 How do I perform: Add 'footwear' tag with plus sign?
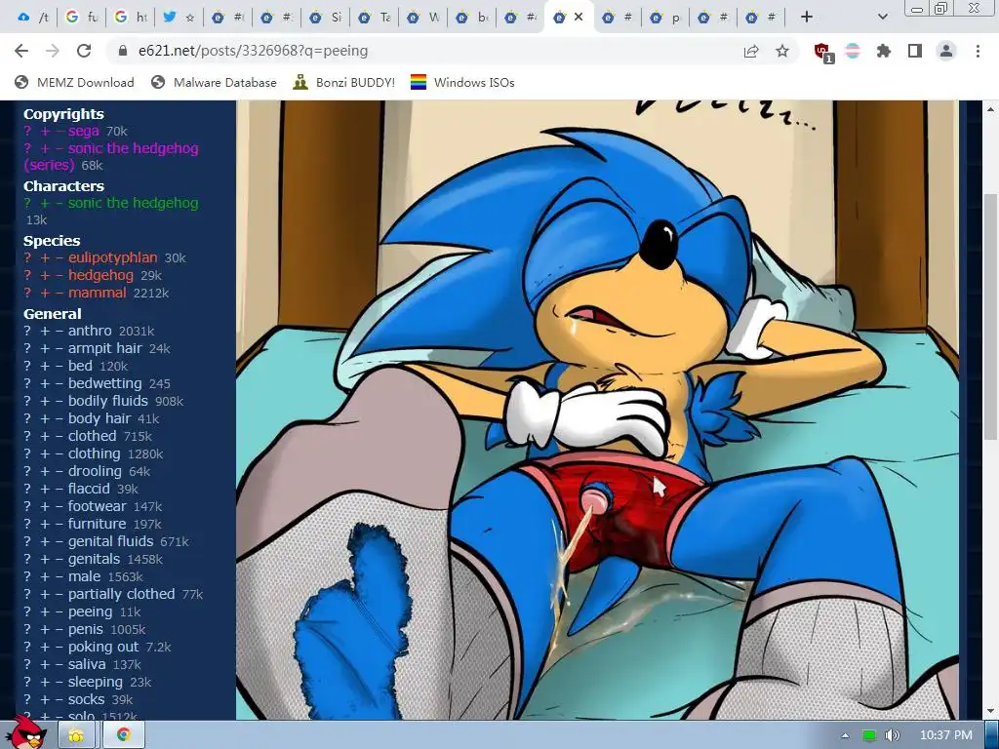(x=45, y=506)
